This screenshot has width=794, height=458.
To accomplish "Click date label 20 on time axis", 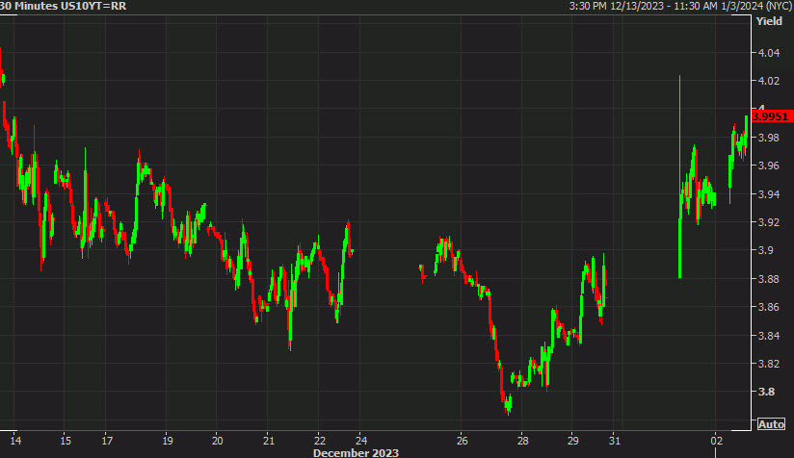I will point(217,441).
